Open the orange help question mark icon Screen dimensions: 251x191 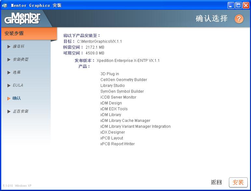(239, 19)
